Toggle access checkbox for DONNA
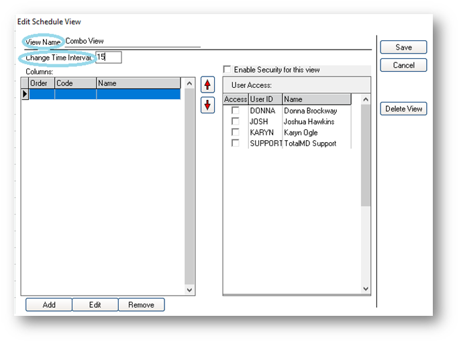The image size is (461, 344). point(236,111)
